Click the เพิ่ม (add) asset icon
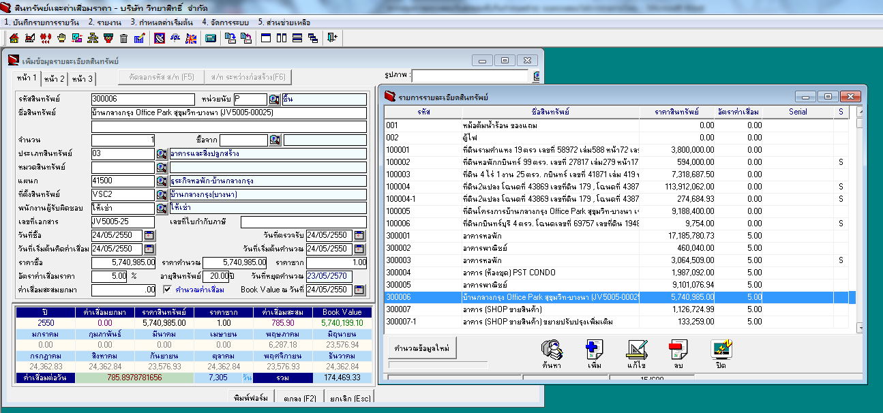 [594, 352]
